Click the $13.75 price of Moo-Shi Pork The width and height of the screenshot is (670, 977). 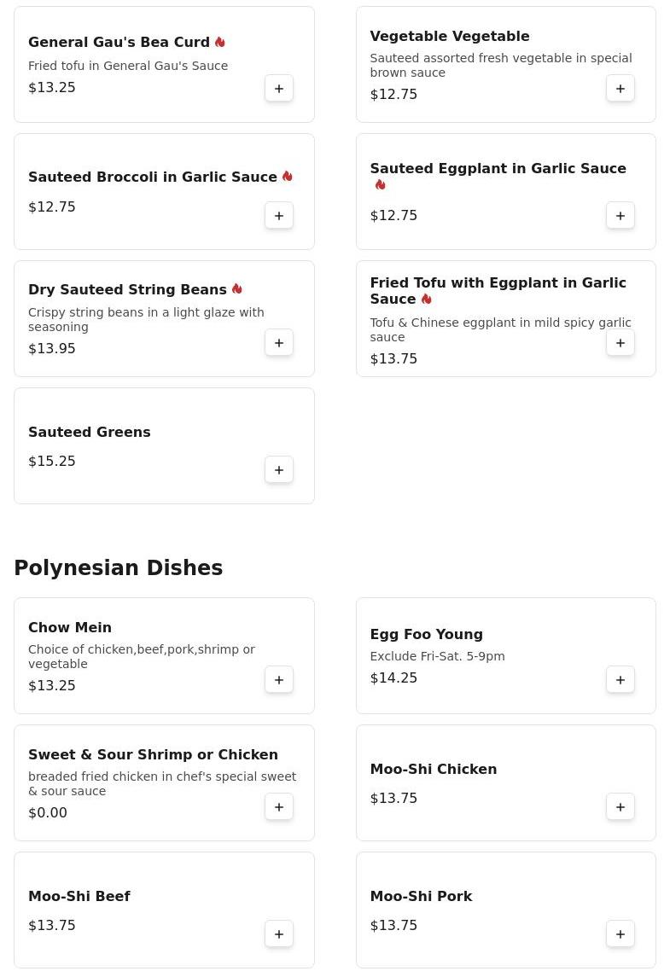pos(393,926)
